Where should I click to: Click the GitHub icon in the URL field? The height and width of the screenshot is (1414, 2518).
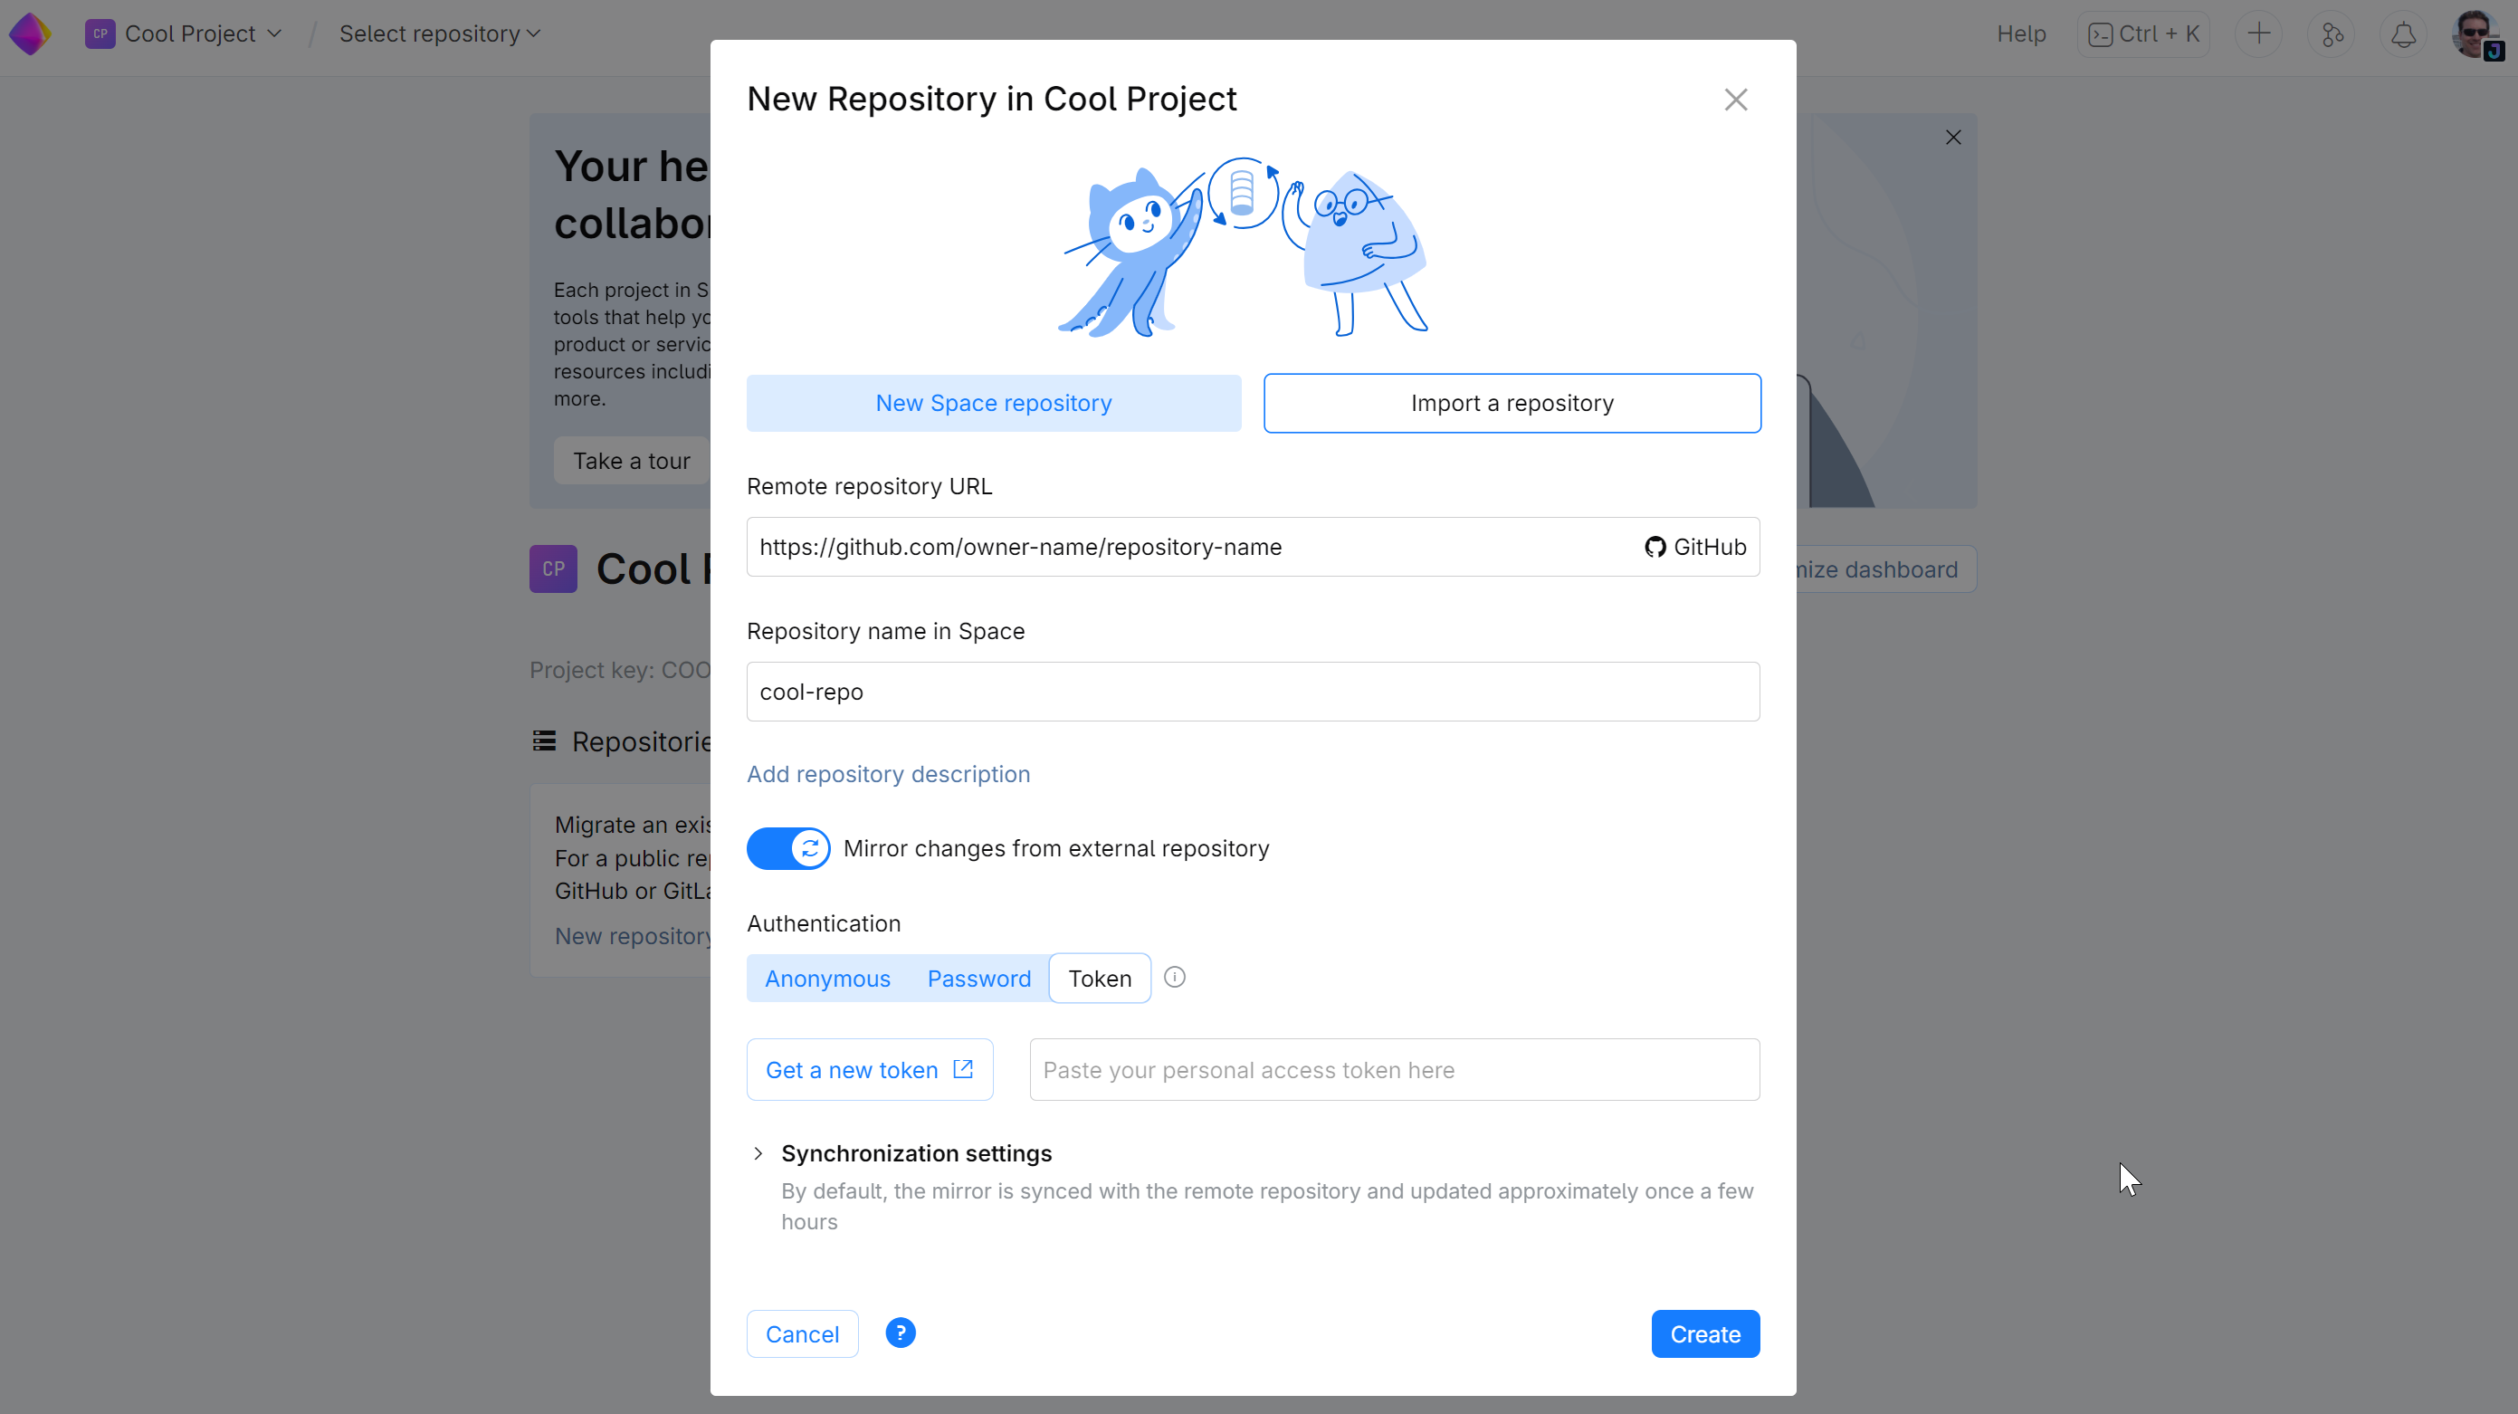coord(1655,547)
